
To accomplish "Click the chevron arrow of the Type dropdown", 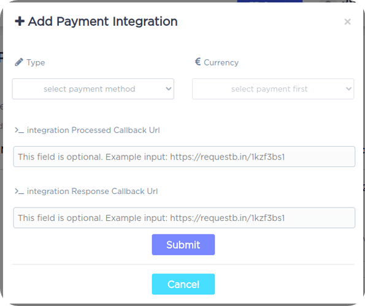I will coord(169,89).
